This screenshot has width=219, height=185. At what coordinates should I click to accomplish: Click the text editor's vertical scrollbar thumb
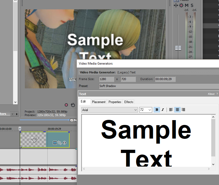pyautogui.click(x=213, y=138)
